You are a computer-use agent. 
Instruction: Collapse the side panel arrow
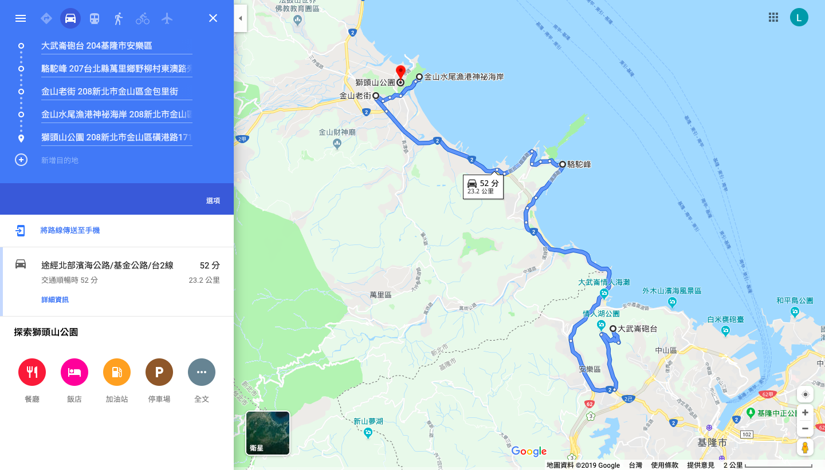240,18
